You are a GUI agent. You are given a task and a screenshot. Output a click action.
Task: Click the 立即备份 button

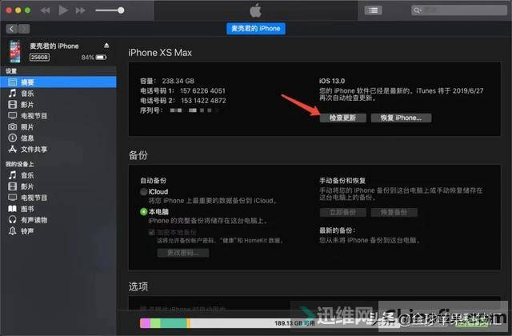tap(342, 213)
